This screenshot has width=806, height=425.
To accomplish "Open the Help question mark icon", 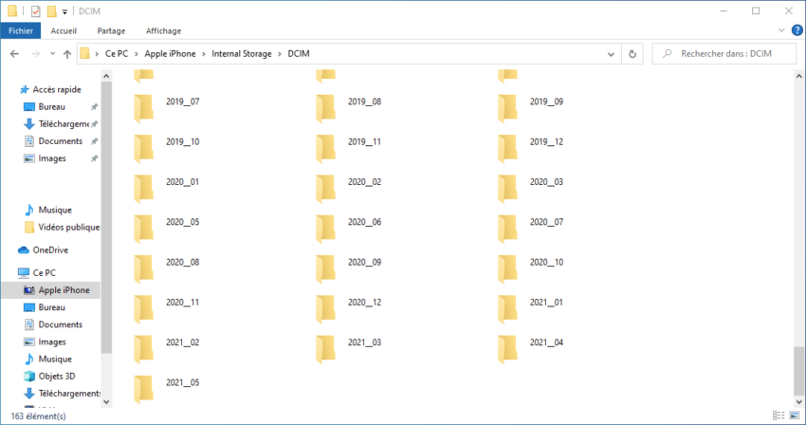I will [797, 30].
